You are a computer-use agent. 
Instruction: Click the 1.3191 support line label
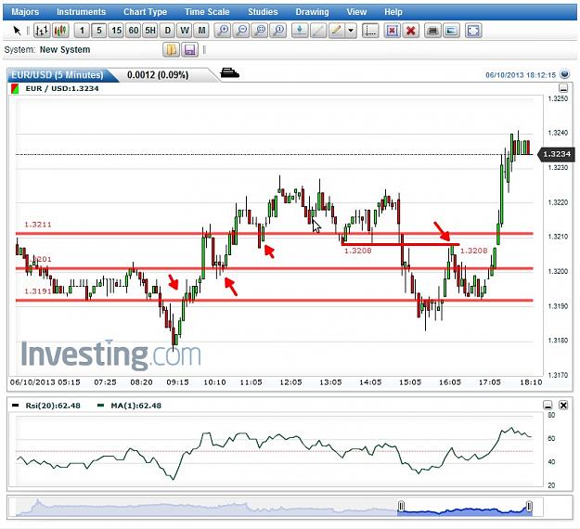point(38,291)
